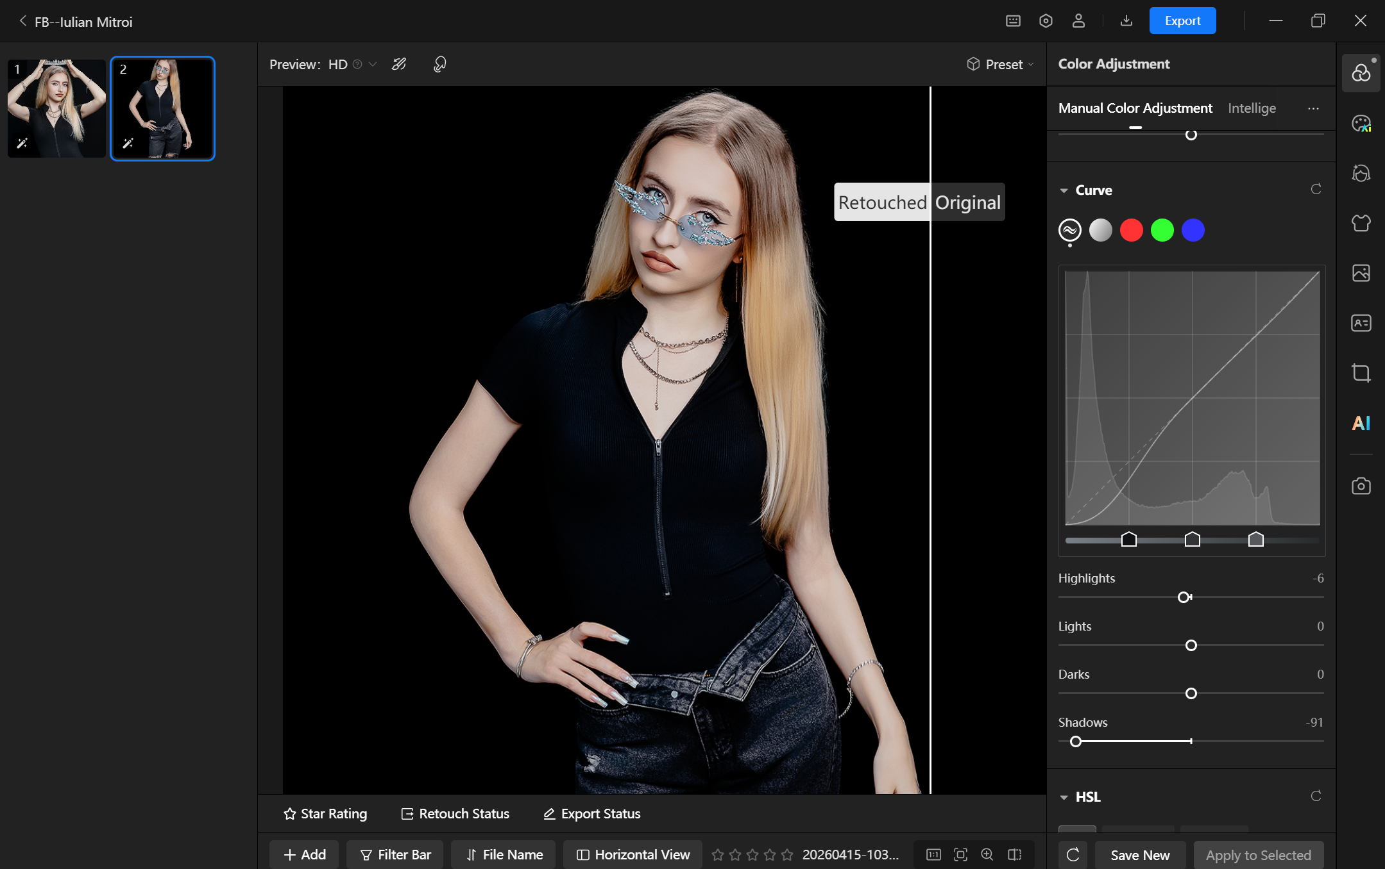This screenshot has height=869, width=1385.
Task: Open the Retouch Status filter
Action: pos(455,814)
